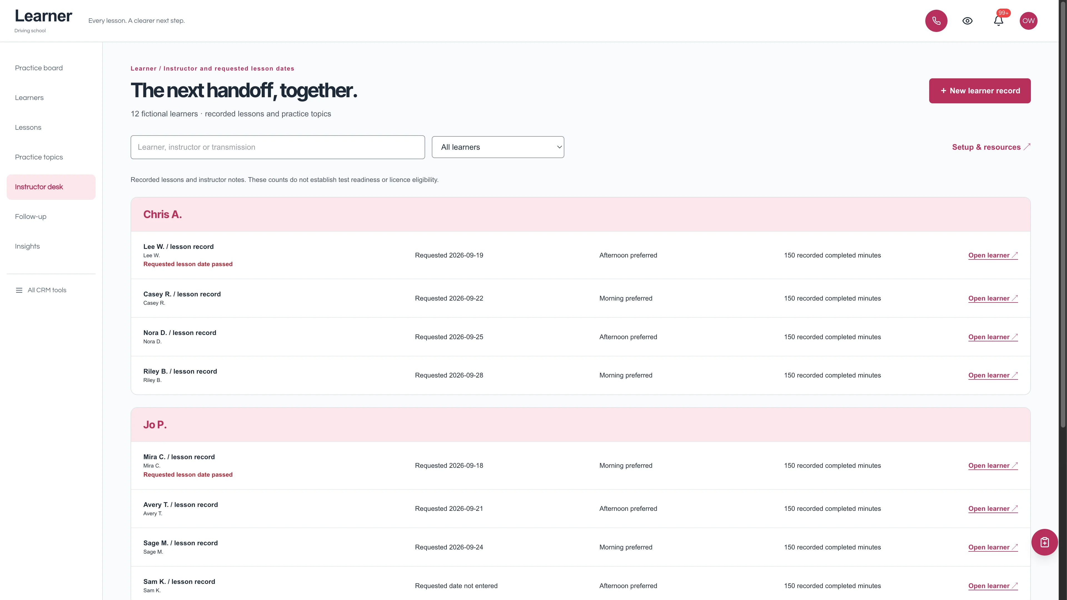This screenshot has width=1067, height=600.
Task: Open learner link for Nora D.
Action: tap(993, 337)
